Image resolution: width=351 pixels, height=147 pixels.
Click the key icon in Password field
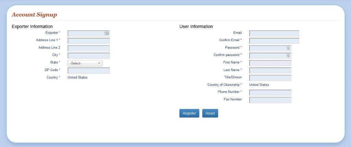pos(288,48)
